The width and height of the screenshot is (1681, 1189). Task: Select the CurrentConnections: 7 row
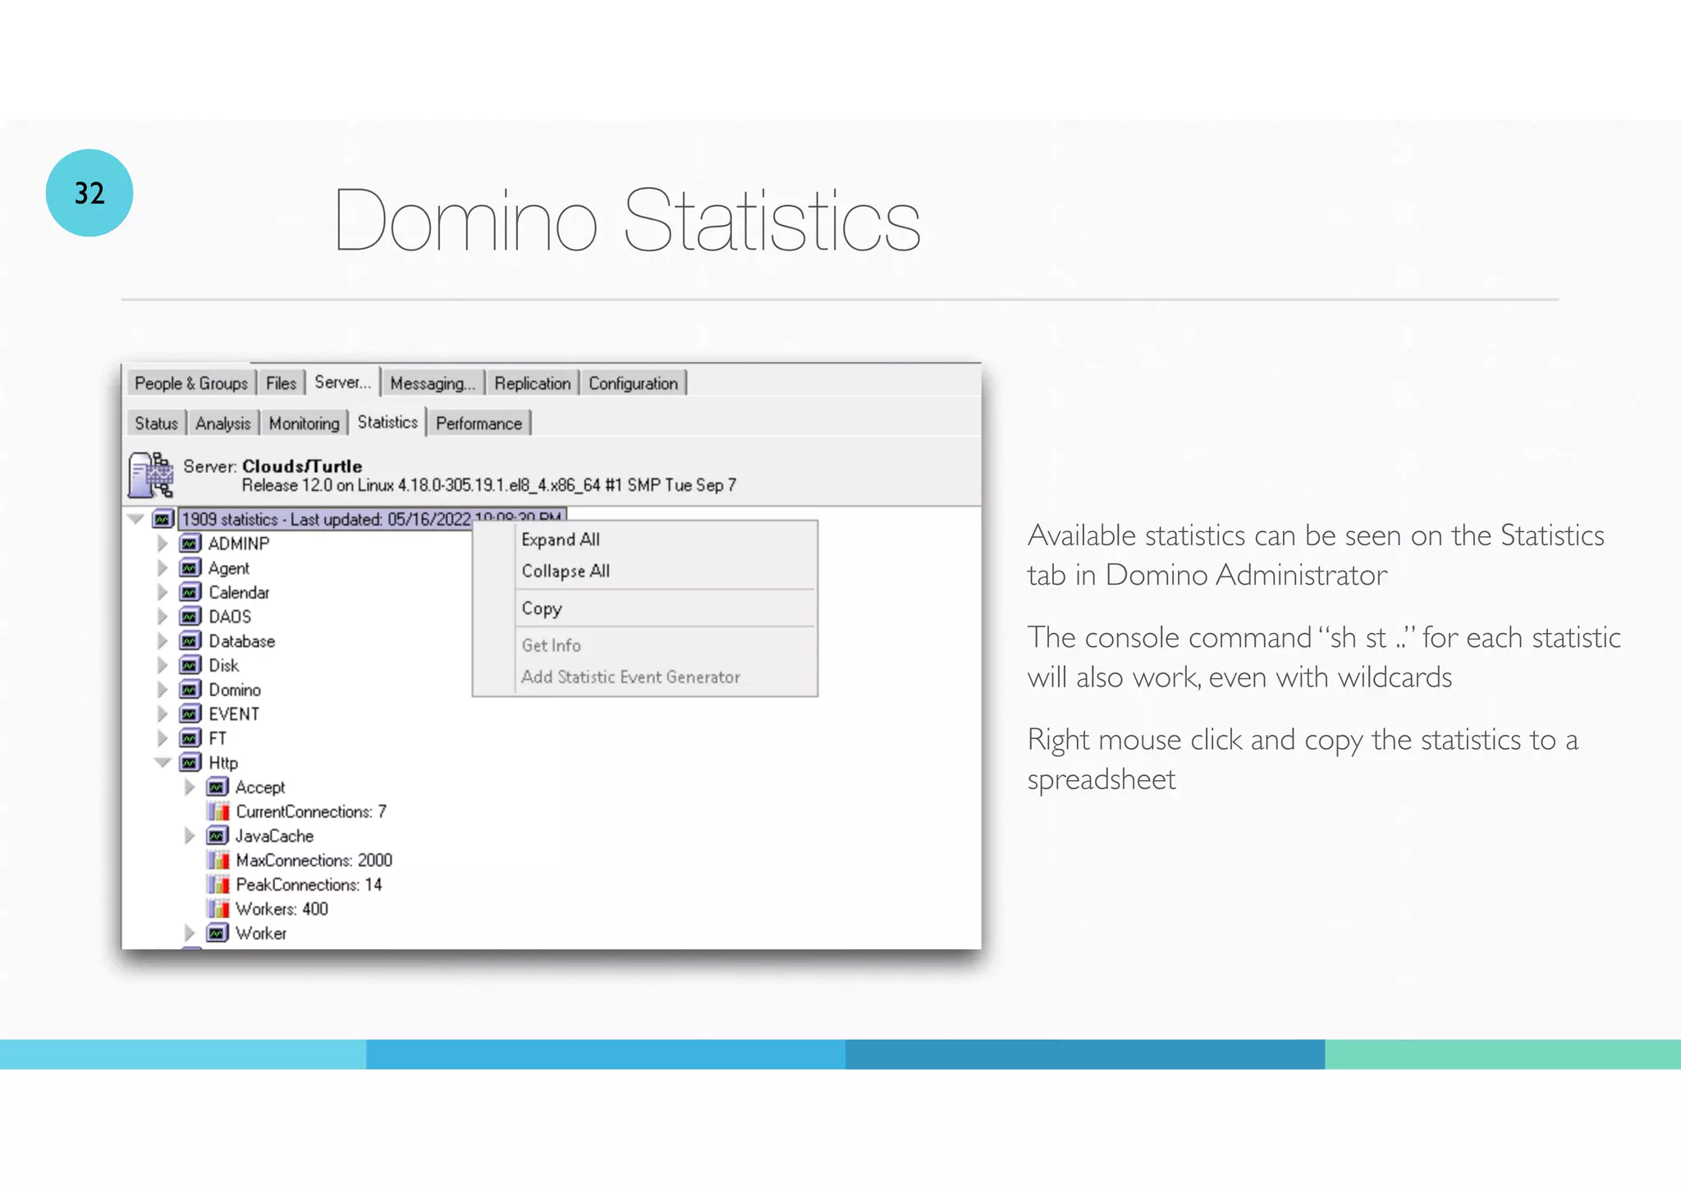311,811
